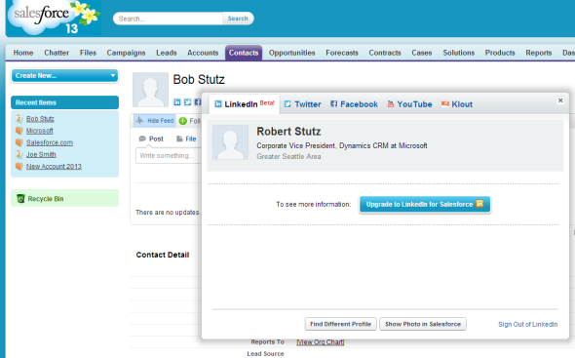
Task: Open the Reports tab
Action: (x=539, y=53)
